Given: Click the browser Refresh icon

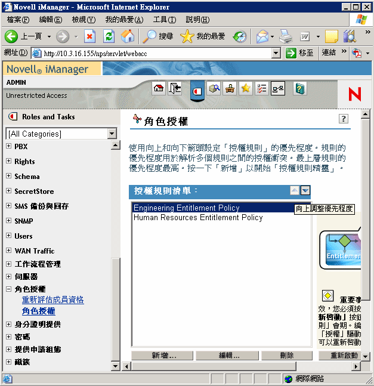Looking at the screenshot, I should coord(109,36).
